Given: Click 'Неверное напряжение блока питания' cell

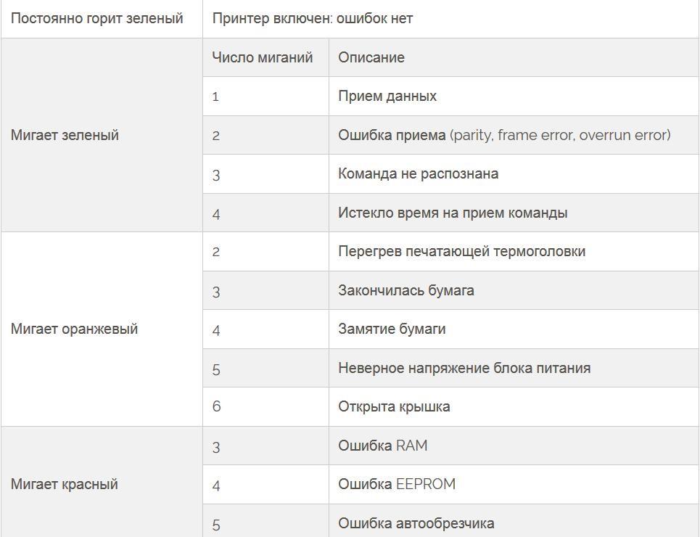Looking at the screenshot, I should pyautogui.click(x=514, y=368).
